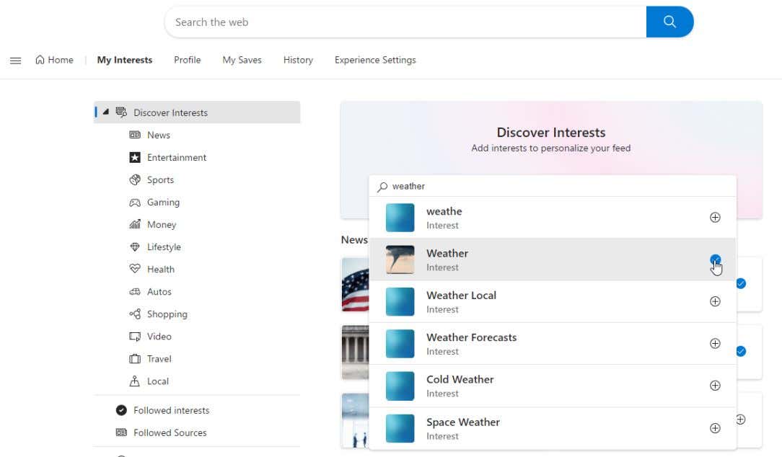Click the 'Weather Local' result text

click(x=461, y=295)
